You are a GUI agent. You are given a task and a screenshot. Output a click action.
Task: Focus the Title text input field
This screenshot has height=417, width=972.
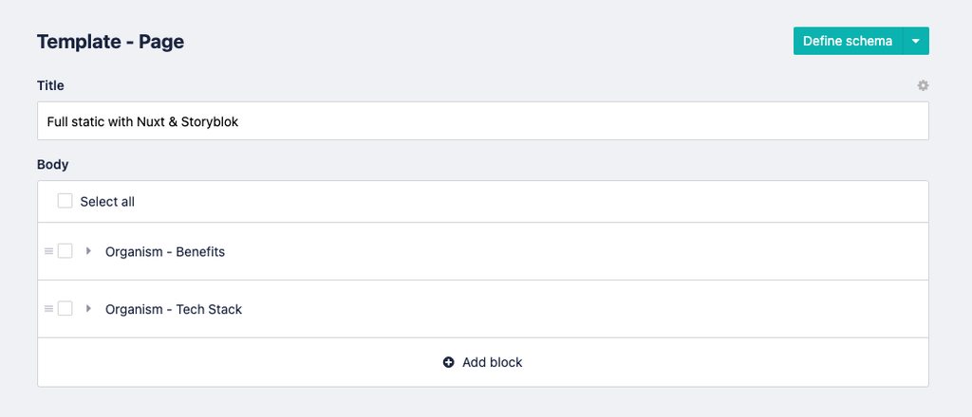pyautogui.click(x=482, y=121)
